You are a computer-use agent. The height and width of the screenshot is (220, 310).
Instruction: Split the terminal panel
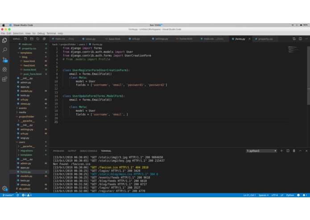(288, 151)
